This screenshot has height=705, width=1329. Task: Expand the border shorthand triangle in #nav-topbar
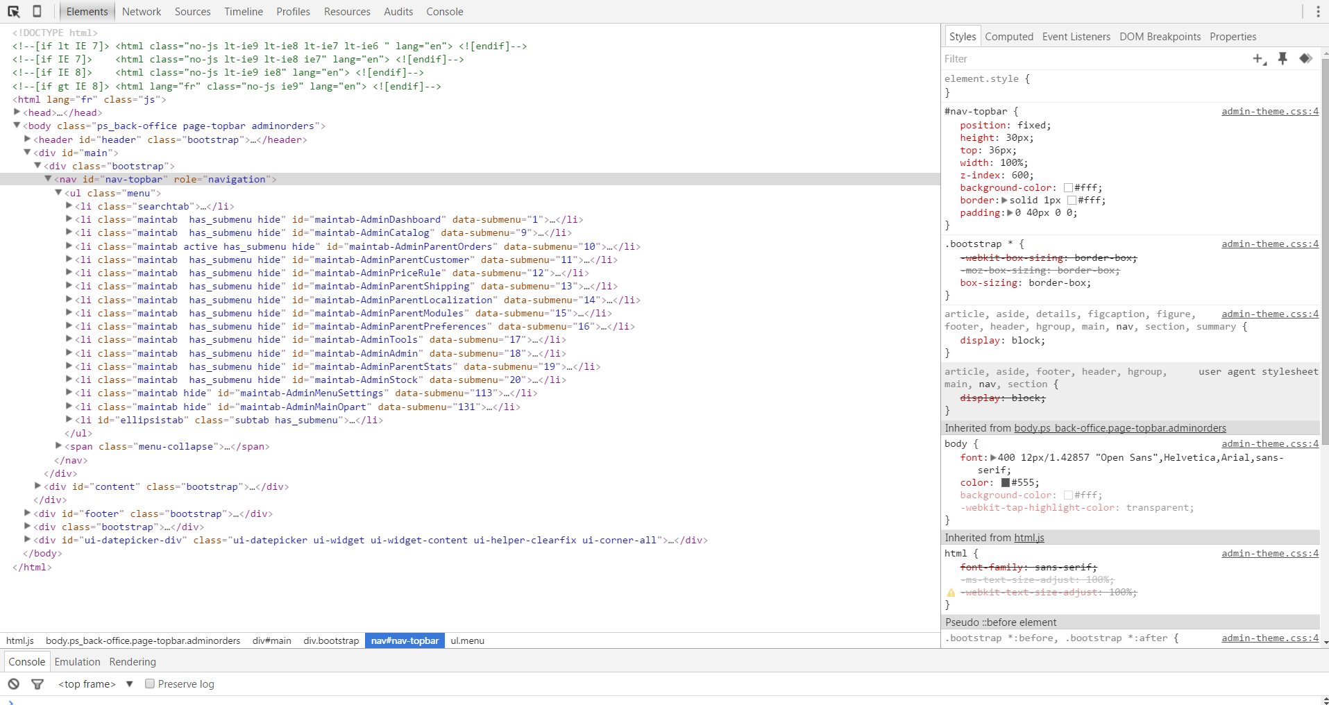click(1004, 200)
